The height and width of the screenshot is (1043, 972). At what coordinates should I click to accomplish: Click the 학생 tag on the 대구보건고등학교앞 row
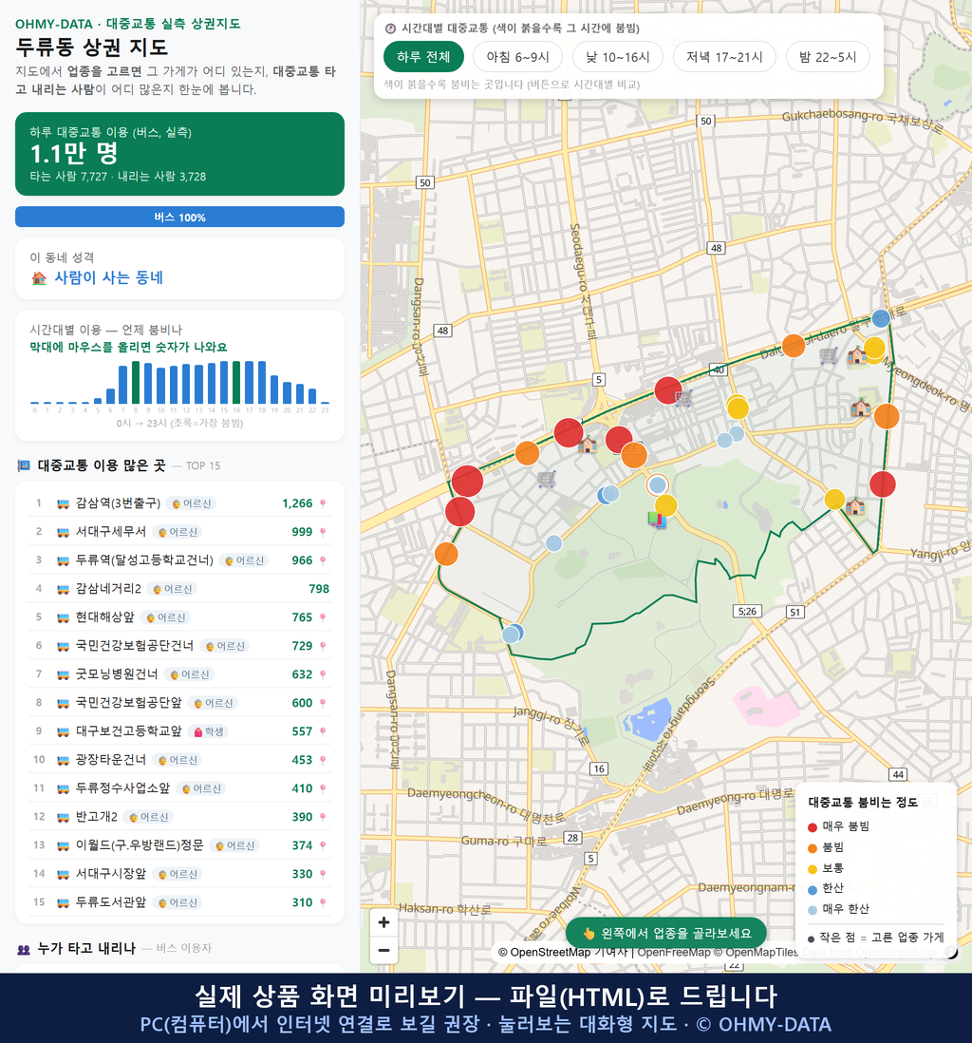click(x=208, y=731)
